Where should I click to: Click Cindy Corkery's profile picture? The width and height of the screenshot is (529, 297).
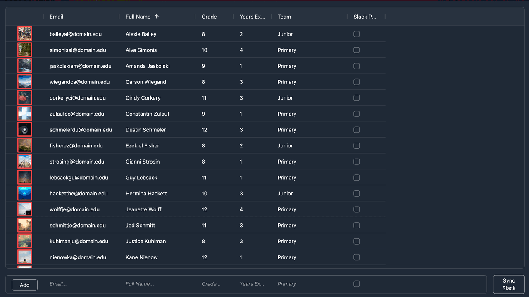[x=25, y=98]
